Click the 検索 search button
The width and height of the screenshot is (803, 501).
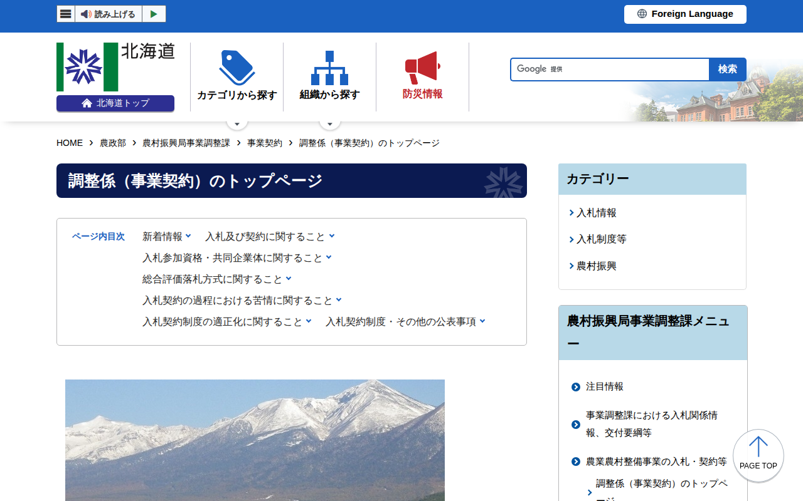pyautogui.click(x=728, y=70)
